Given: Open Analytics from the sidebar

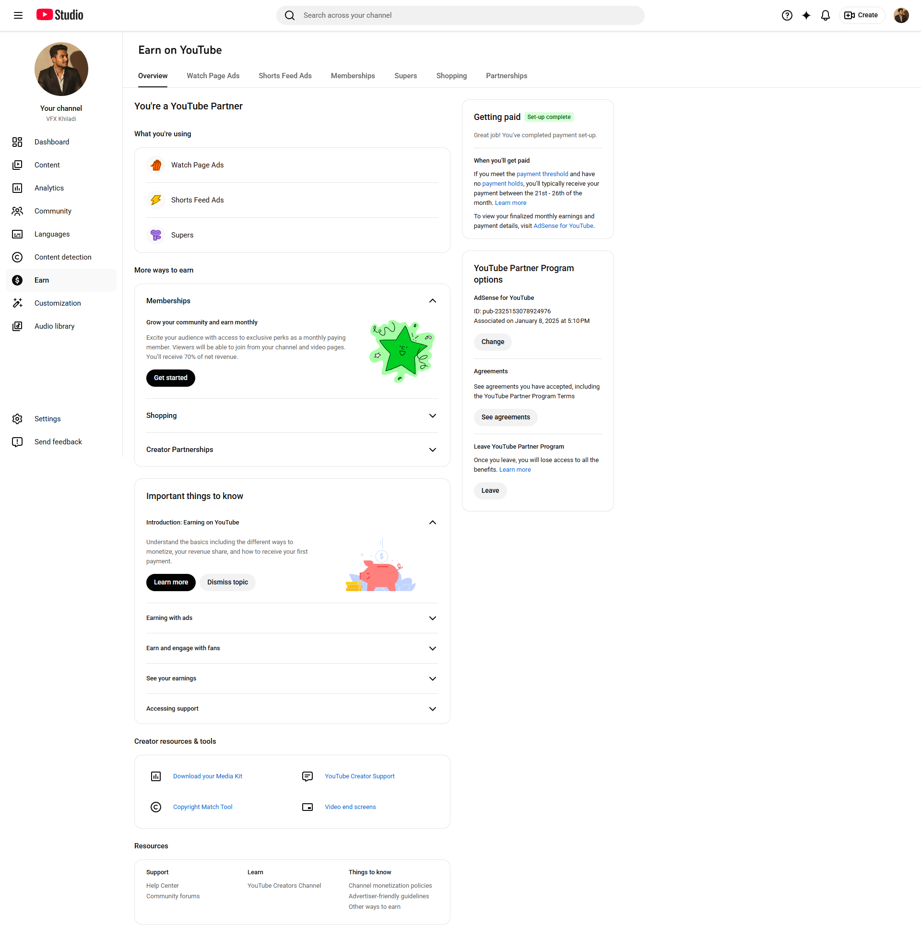Looking at the screenshot, I should click(x=49, y=188).
